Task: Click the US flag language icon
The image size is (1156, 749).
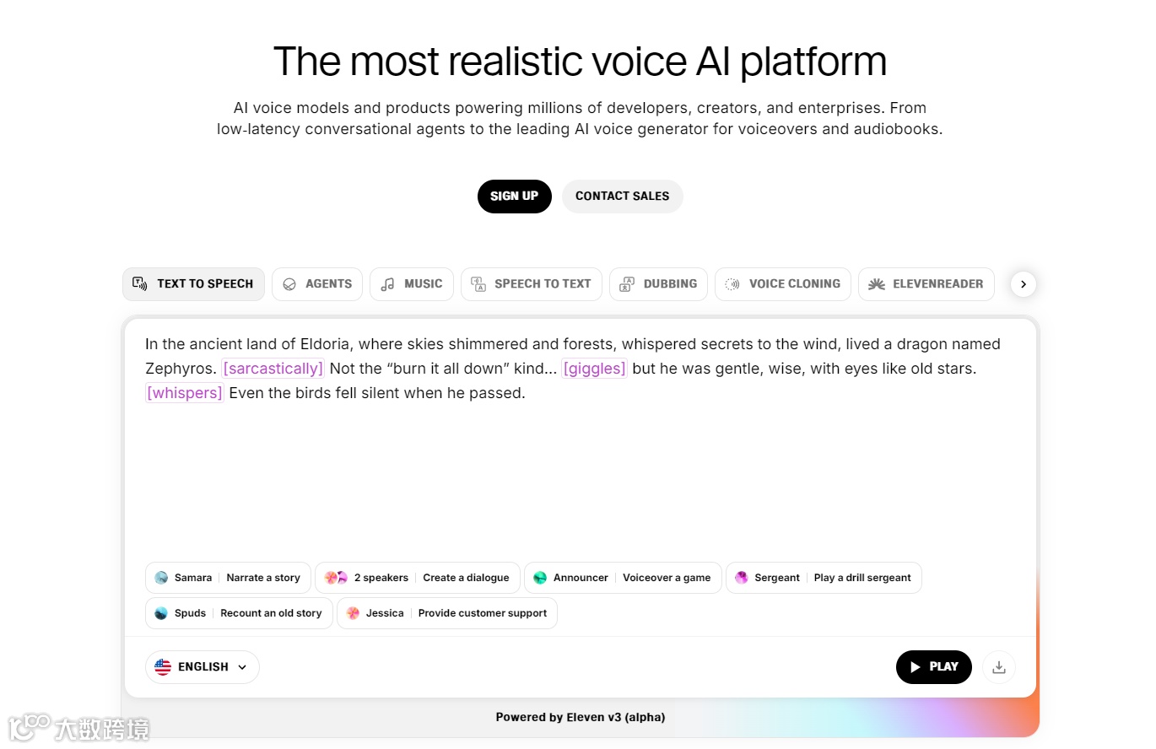Action: pos(163,667)
